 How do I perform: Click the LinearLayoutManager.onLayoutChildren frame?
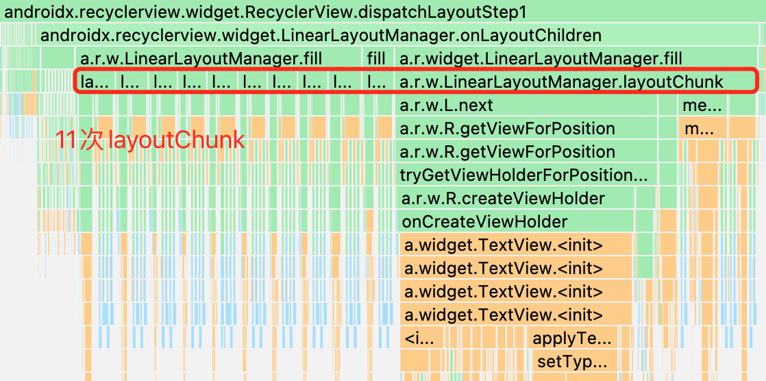point(321,36)
